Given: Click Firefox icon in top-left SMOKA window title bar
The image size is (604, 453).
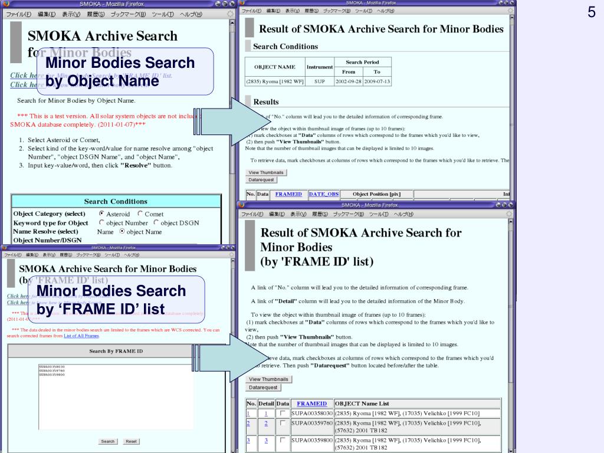Looking at the screenshot, I should pyautogui.click(x=6, y=4).
